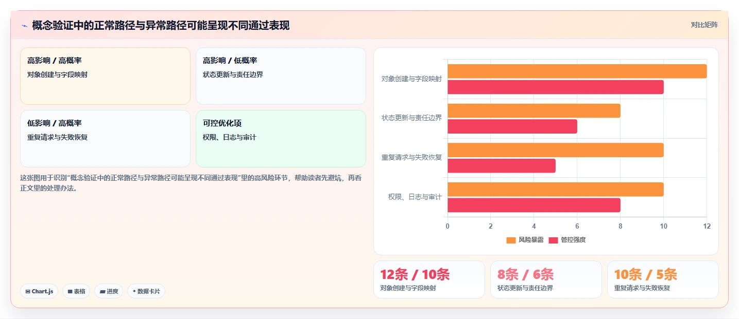The height and width of the screenshot is (319, 739).
Task: Click chart axis label 对象创建与字段映射
Action: click(x=411, y=79)
